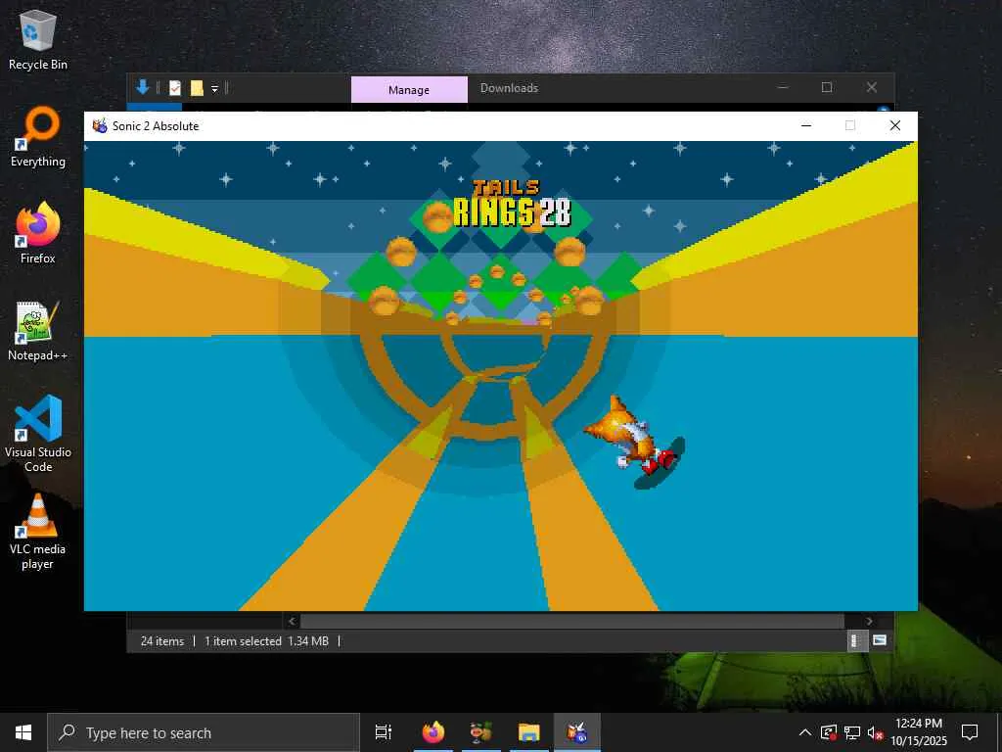Click '1 item selected 1.34 MB' status text
Viewport: 1002px width, 752px height.
coord(266,641)
